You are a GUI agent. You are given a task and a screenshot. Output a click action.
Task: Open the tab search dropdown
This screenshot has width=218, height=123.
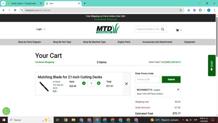click(3, 3)
